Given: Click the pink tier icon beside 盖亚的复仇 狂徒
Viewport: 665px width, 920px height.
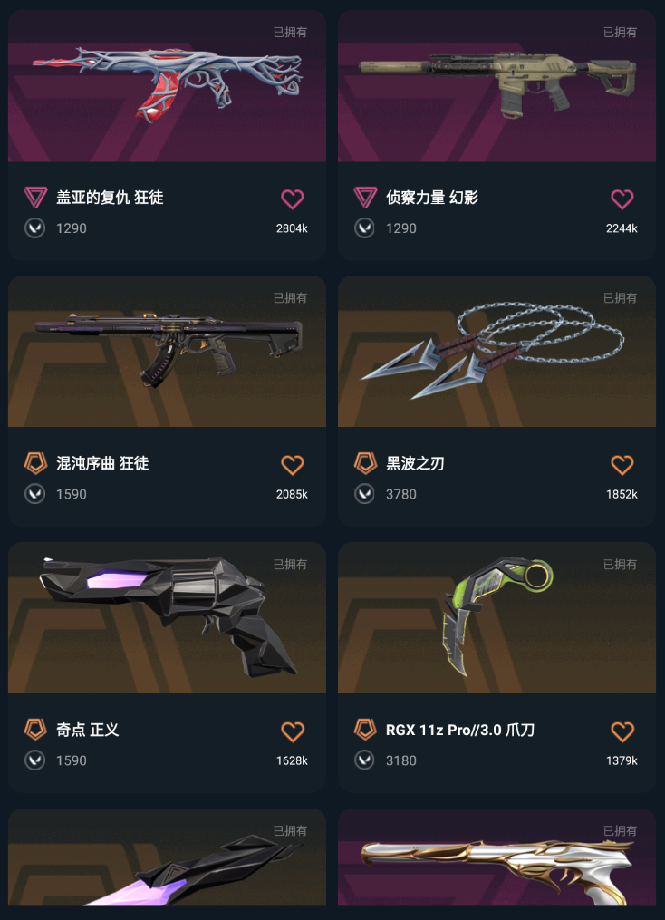Looking at the screenshot, I should pos(35,198).
